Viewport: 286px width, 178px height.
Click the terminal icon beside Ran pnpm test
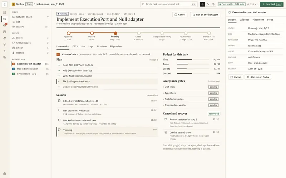click(x=59, y=110)
